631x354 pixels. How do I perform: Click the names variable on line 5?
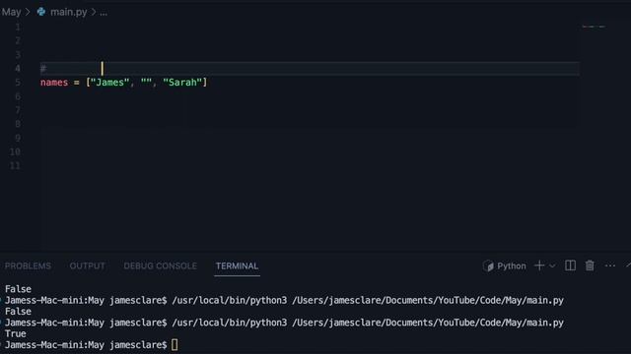tap(54, 83)
